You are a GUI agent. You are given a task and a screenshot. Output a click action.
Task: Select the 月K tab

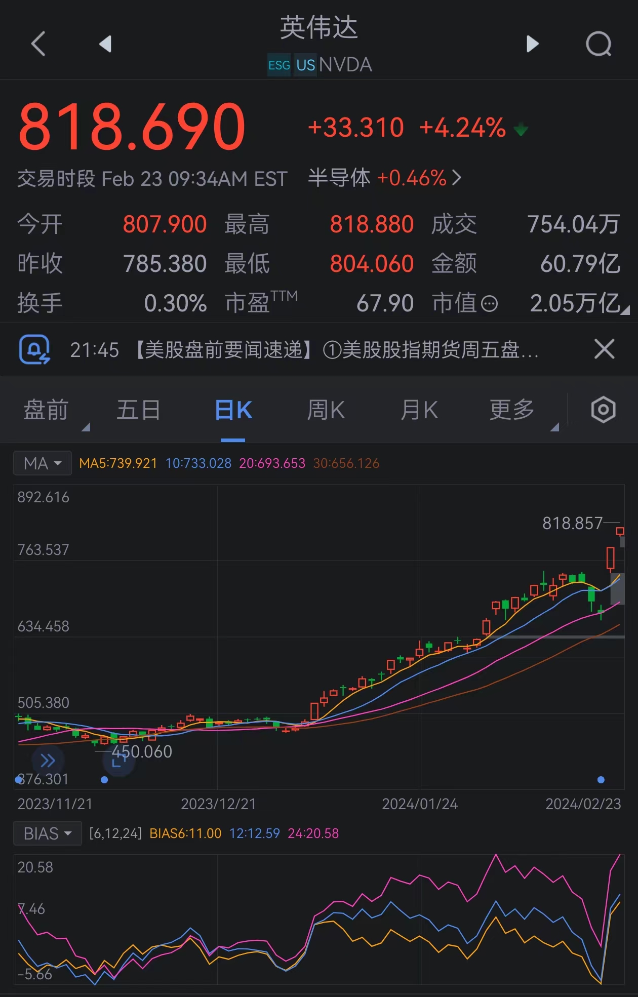(x=419, y=410)
